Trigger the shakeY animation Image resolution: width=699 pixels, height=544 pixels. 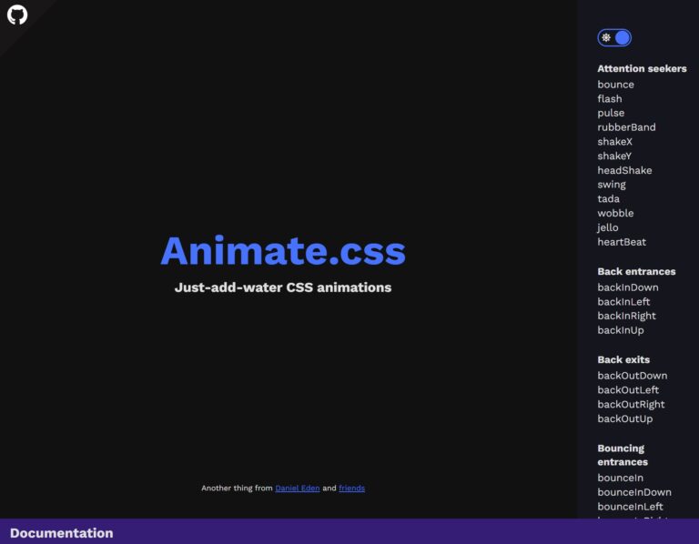click(614, 156)
